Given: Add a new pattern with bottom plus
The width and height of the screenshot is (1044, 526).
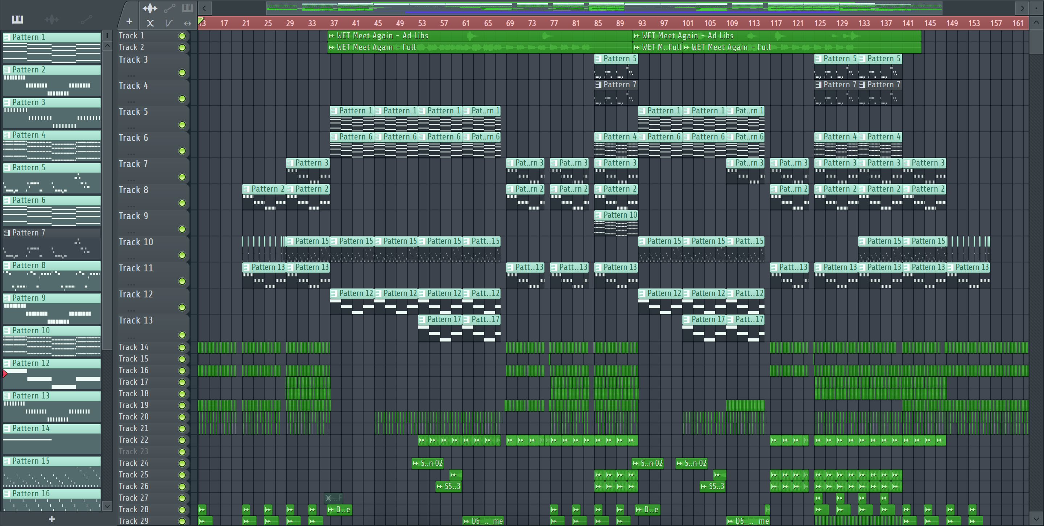Looking at the screenshot, I should [x=52, y=519].
